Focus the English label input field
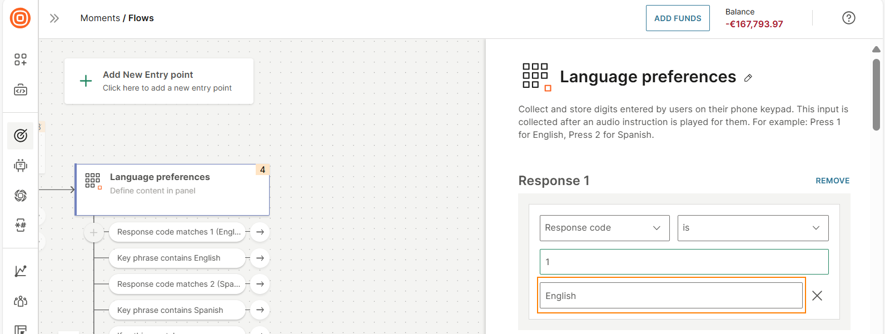The image size is (885, 334). point(671,296)
